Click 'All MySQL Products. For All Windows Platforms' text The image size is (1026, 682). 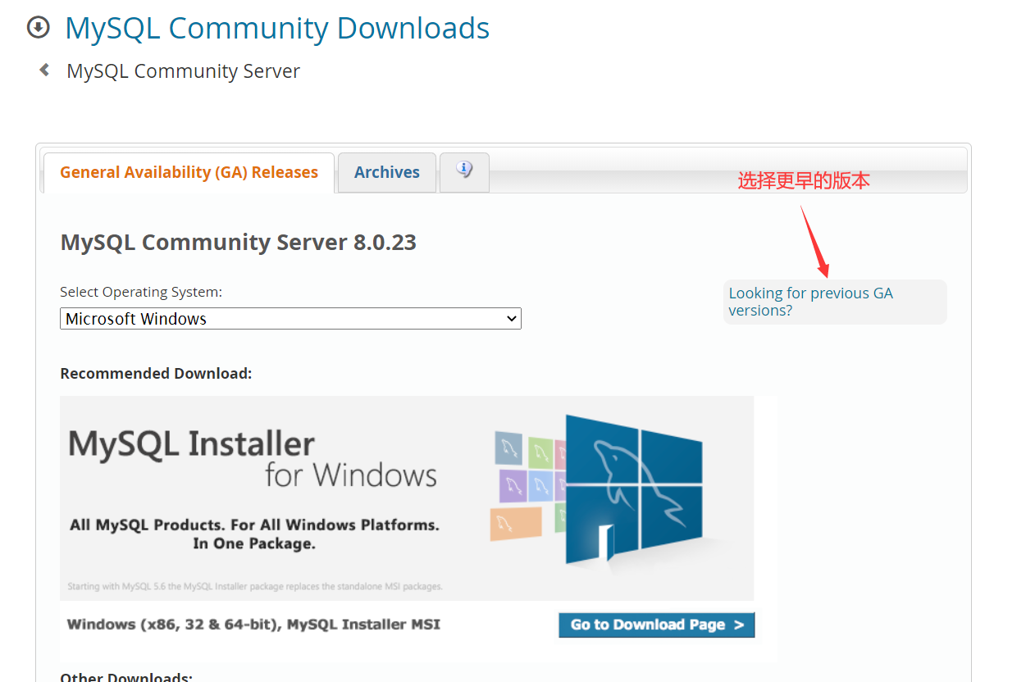click(254, 525)
